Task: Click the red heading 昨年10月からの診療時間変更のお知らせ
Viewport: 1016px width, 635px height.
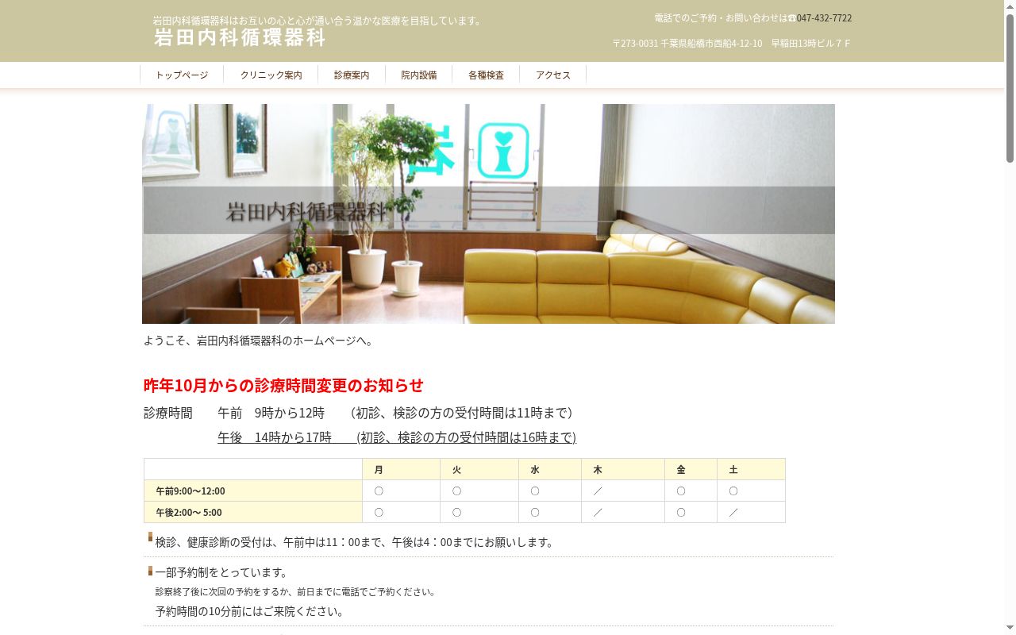Action: pos(283,385)
